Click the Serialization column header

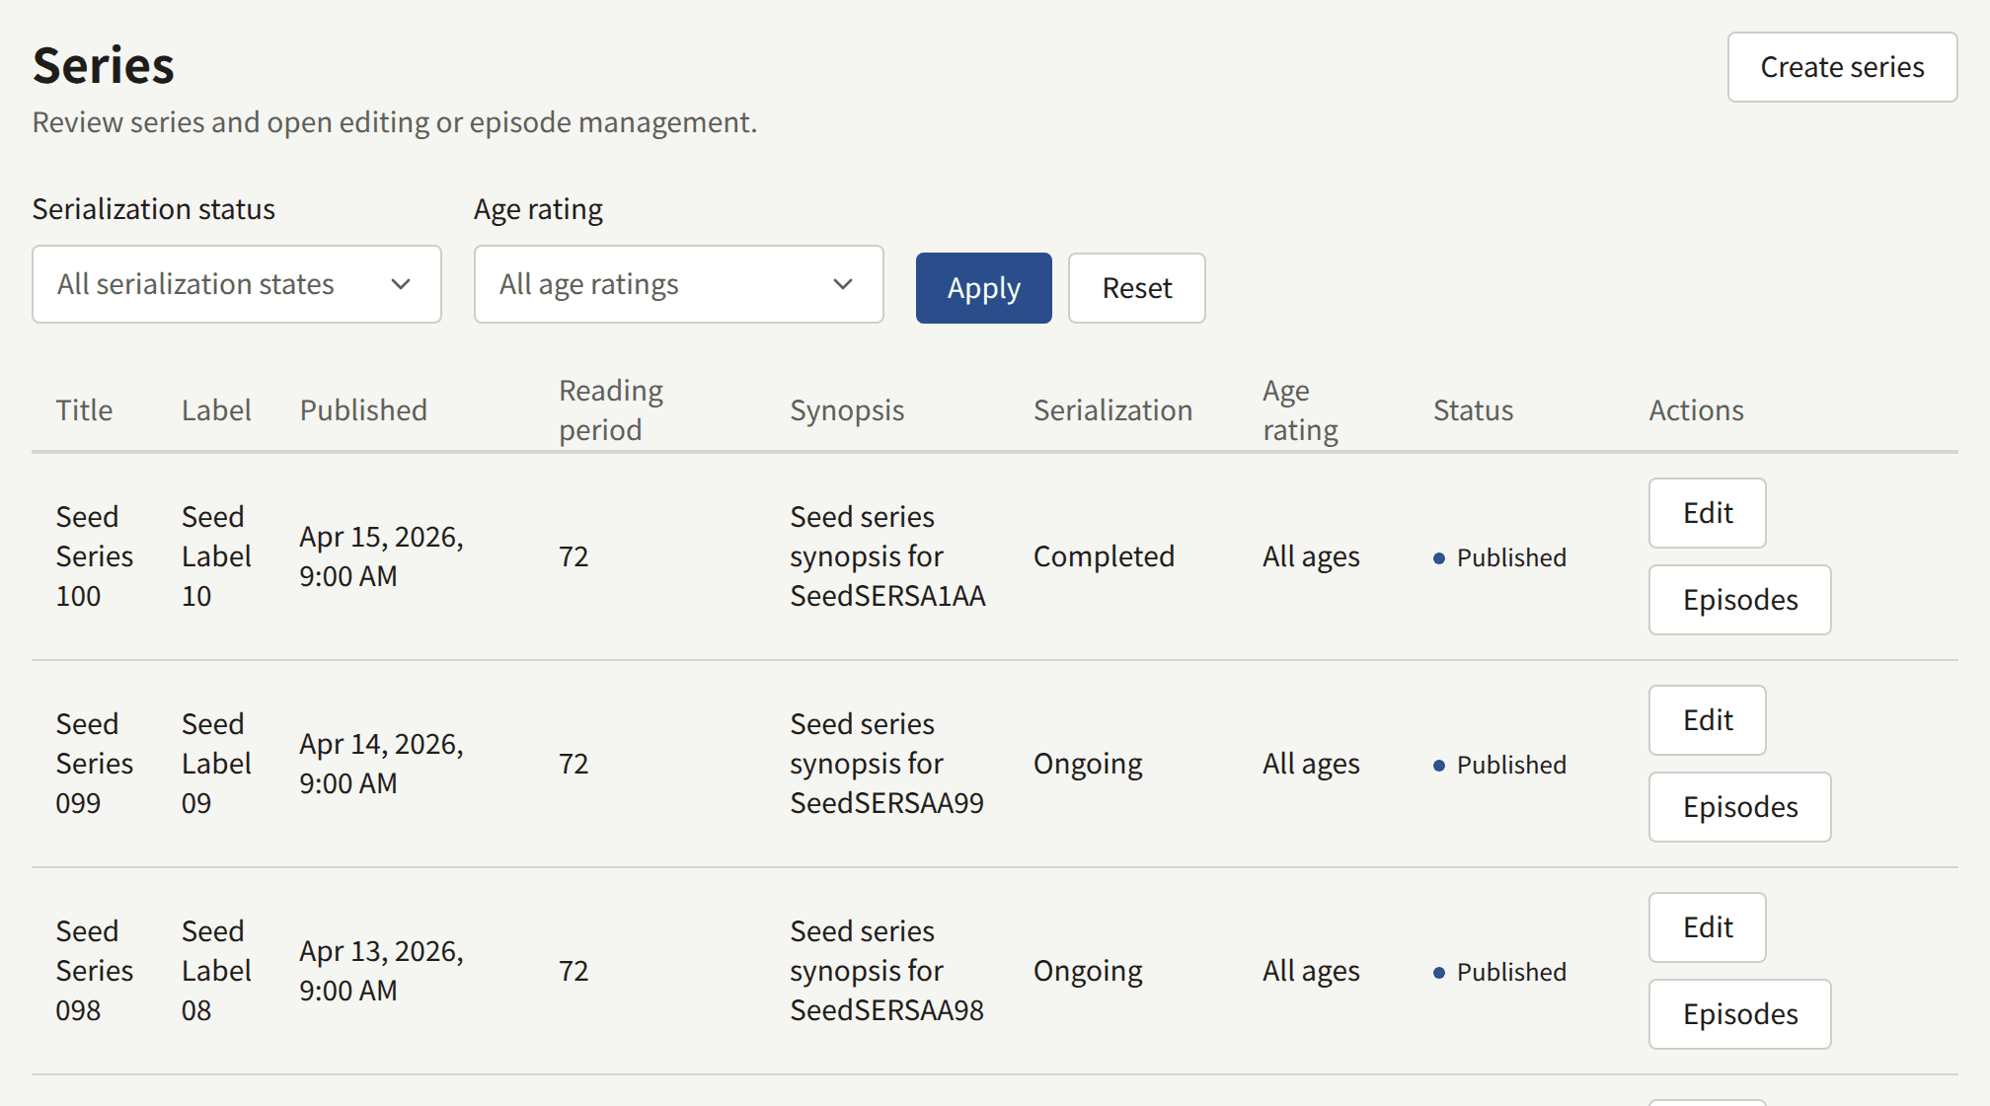pyautogui.click(x=1112, y=410)
